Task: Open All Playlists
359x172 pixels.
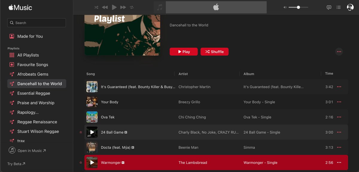Action: (x=36, y=55)
